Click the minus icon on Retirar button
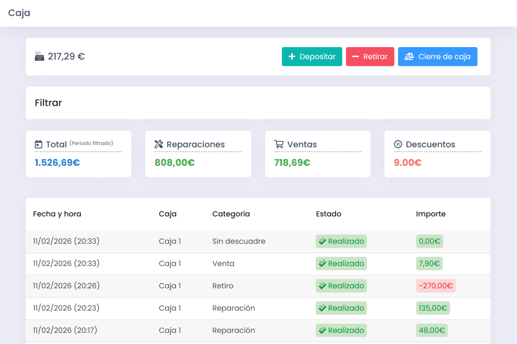The width and height of the screenshot is (517, 344). click(x=355, y=57)
